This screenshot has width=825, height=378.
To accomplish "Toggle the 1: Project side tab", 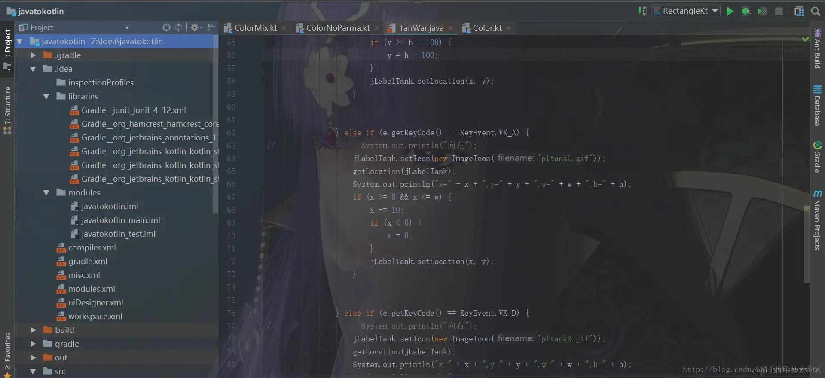I will point(7,49).
